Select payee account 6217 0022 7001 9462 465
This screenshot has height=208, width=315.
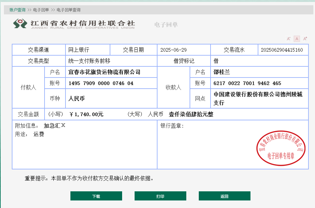click(x=247, y=83)
